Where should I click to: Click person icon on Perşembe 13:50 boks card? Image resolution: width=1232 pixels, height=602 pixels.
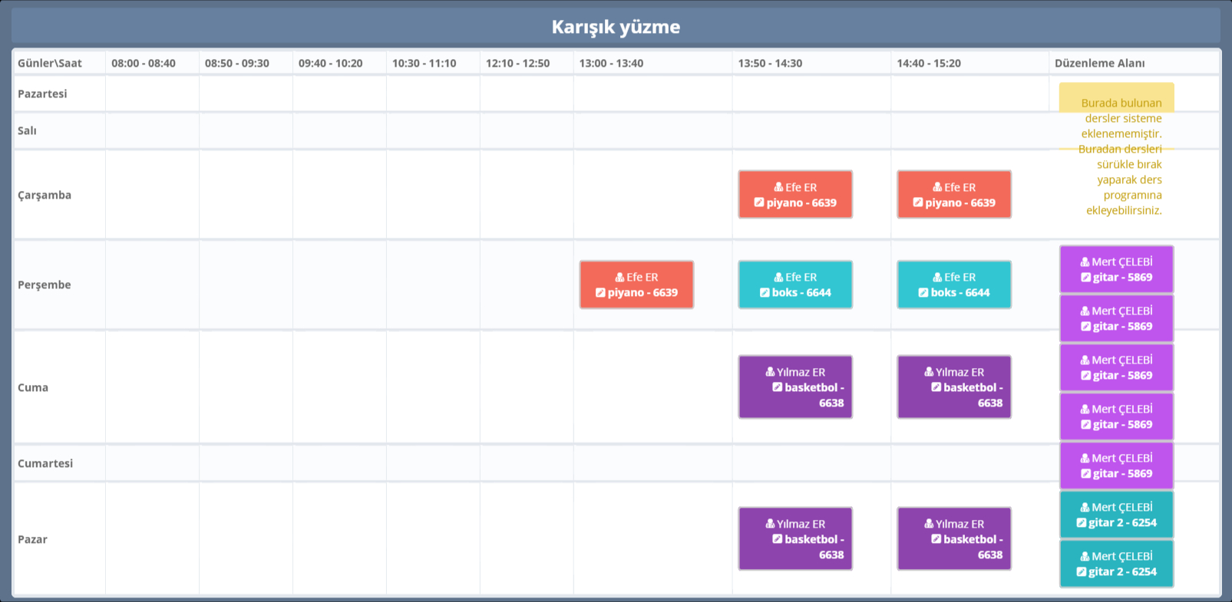pos(778,278)
